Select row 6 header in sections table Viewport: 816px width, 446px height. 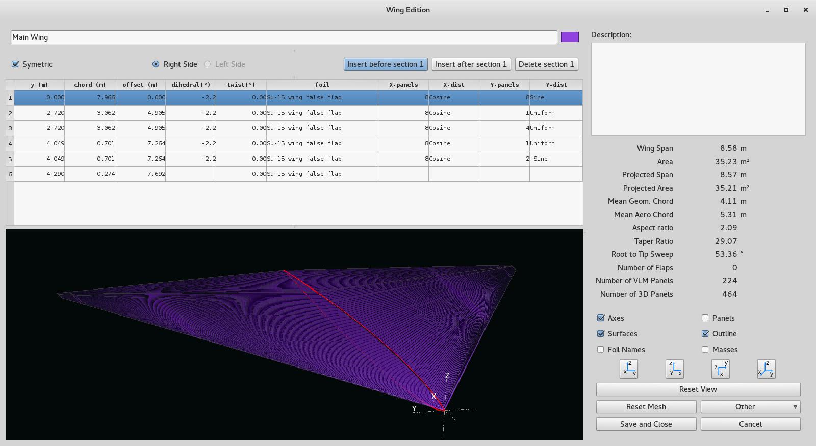10,174
